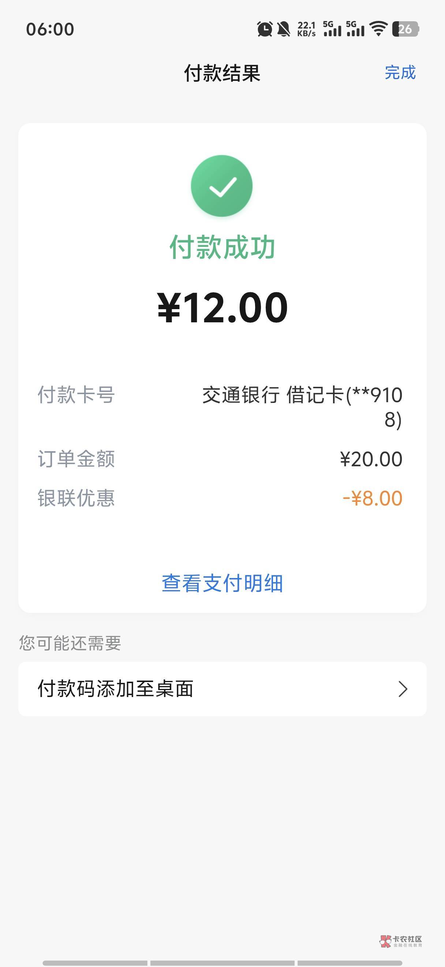Image resolution: width=445 pixels, height=967 pixels.
Task: Tap the battery level indicator
Action: tap(405, 29)
